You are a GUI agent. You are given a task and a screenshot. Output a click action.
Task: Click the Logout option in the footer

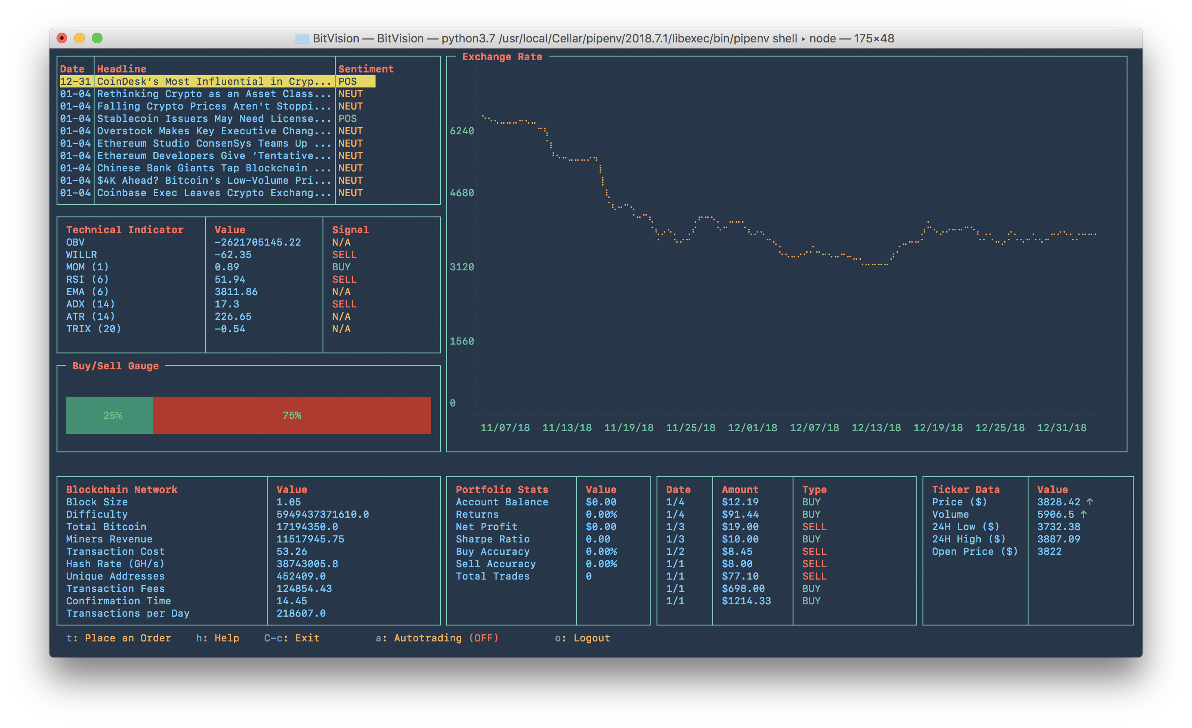pyautogui.click(x=591, y=638)
